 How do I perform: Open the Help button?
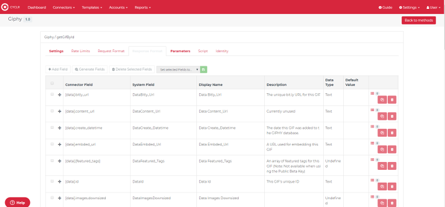pos(17,203)
